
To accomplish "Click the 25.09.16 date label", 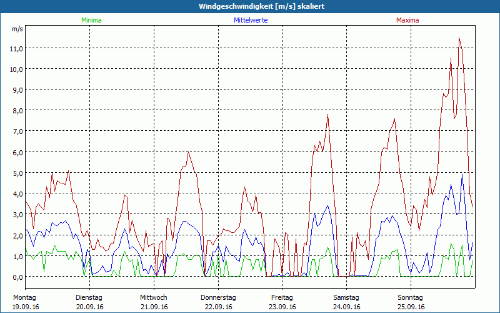I will (411, 307).
